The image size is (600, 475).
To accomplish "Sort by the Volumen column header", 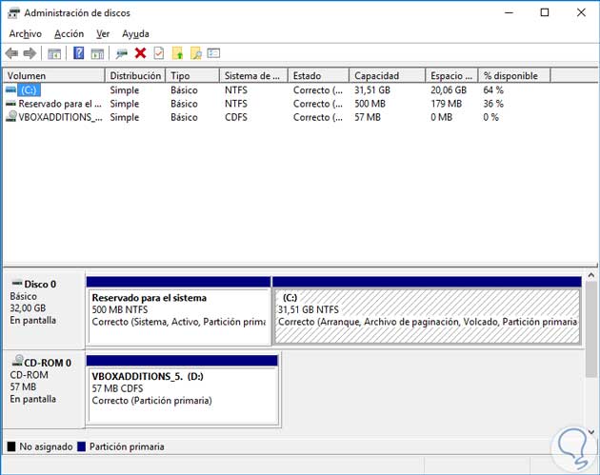I will pyautogui.click(x=54, y=76).
